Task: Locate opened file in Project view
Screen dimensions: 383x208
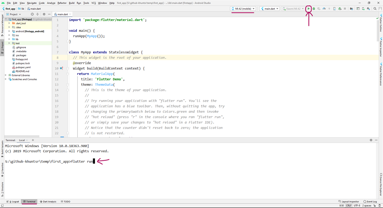Action: click(32, 14)
